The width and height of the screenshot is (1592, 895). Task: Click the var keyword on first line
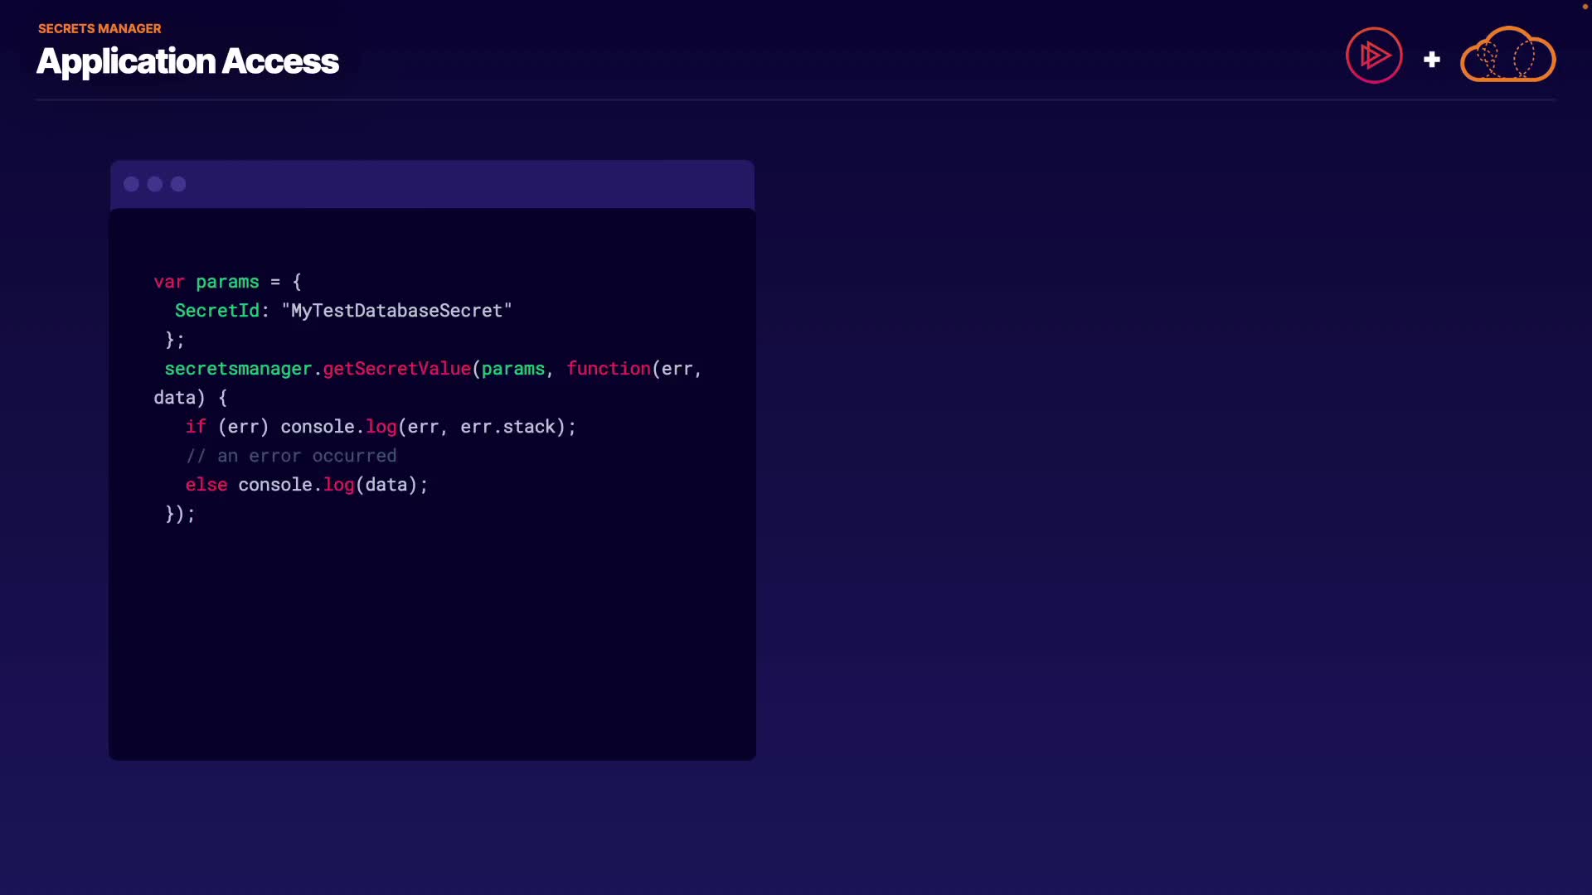pyautogui.click(x=168, y=282)
